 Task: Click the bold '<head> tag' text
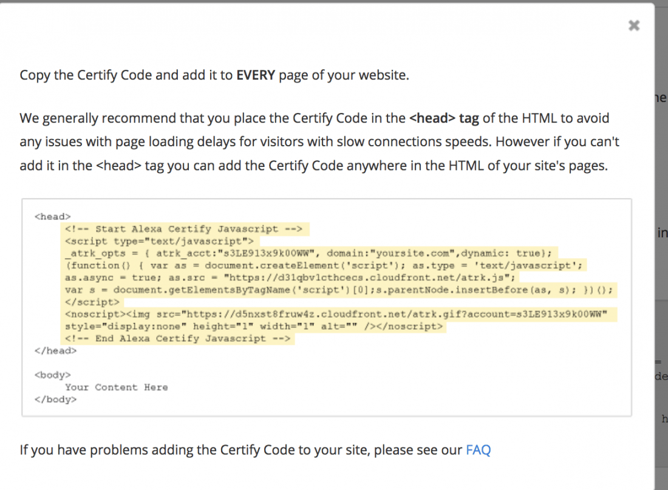444,118
